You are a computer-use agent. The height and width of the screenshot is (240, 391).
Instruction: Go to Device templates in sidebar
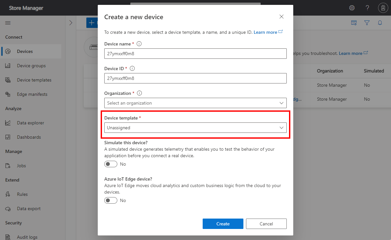[x=34, y=80]
